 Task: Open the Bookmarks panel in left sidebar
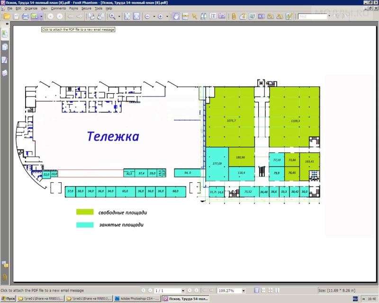click(5, 34)
